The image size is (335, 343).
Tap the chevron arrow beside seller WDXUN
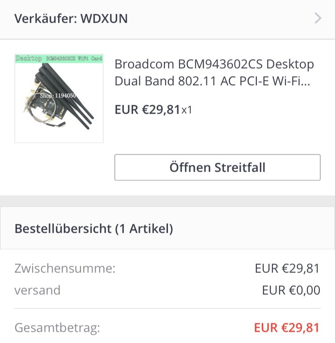click(318, 18)
